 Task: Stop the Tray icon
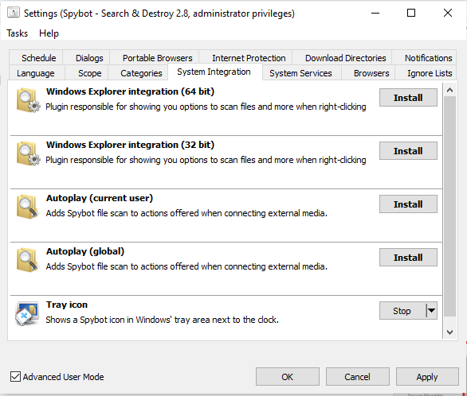pos(402,311)
